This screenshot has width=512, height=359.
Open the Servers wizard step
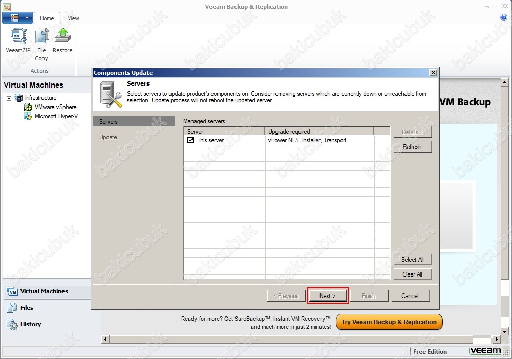(134, 121)
